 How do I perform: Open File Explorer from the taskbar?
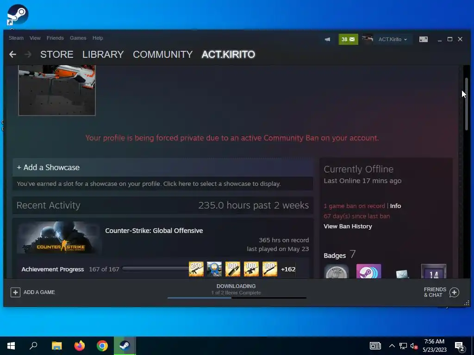(x=56, y=346)
